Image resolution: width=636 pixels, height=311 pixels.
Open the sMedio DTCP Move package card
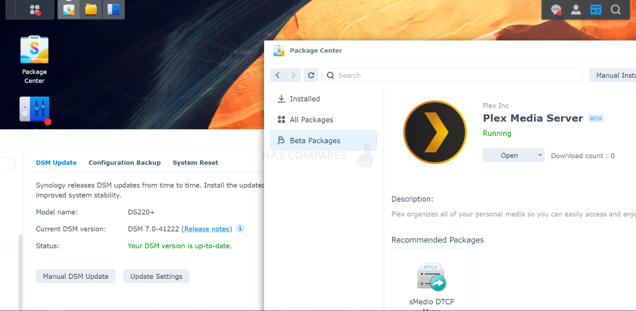432,280
